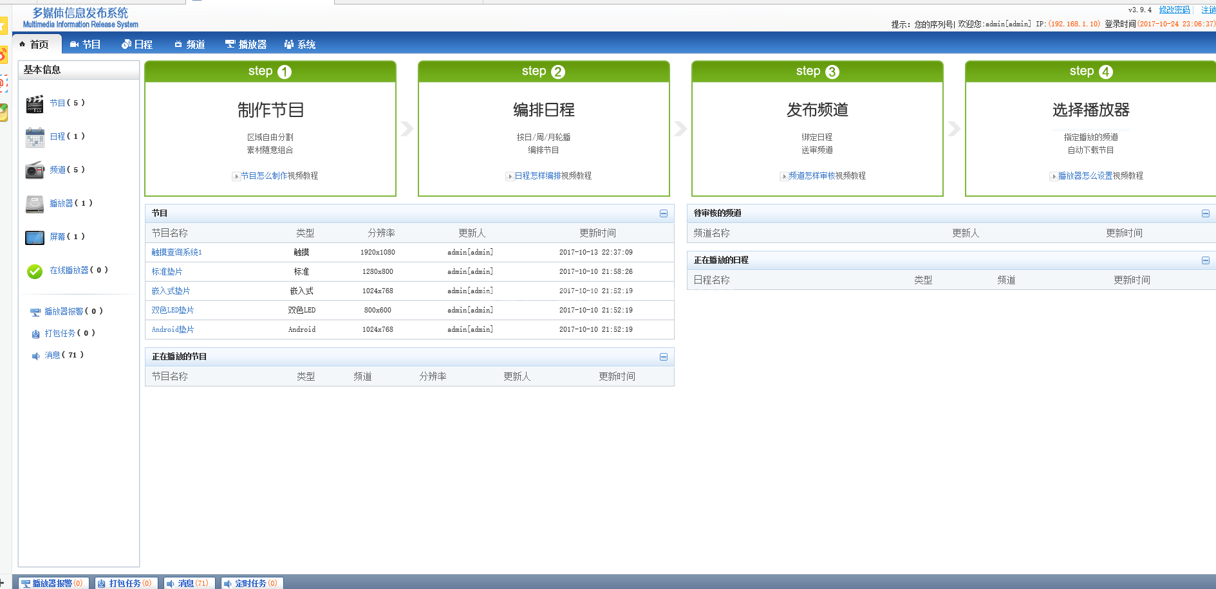Open the 节目 tab in navigation bar
This screenshot has width=1216, height=589.
coord(86,44)
